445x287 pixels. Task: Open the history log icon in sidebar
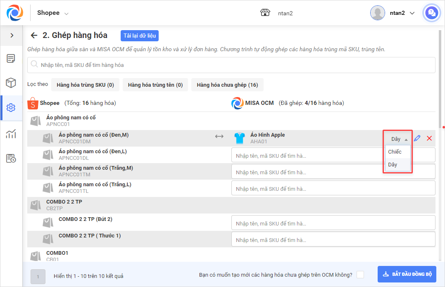(x=11, y=158)
